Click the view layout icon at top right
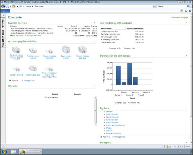 186,11
